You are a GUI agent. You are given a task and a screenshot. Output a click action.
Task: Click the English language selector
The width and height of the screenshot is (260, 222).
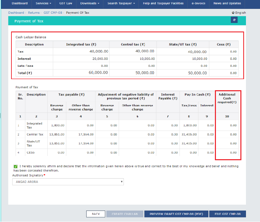tap(239, 13)
